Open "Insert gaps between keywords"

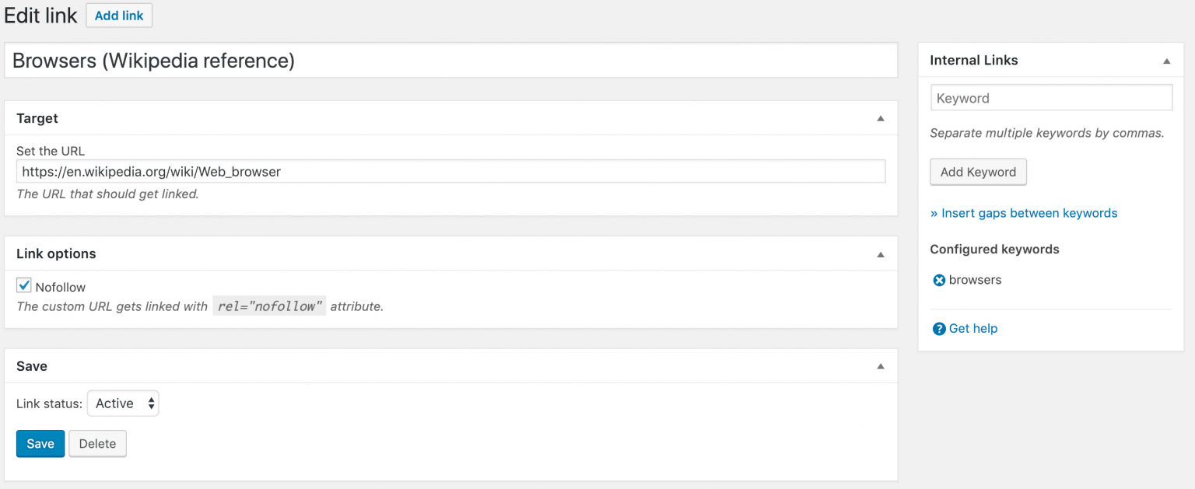[x=1024, y=213]
